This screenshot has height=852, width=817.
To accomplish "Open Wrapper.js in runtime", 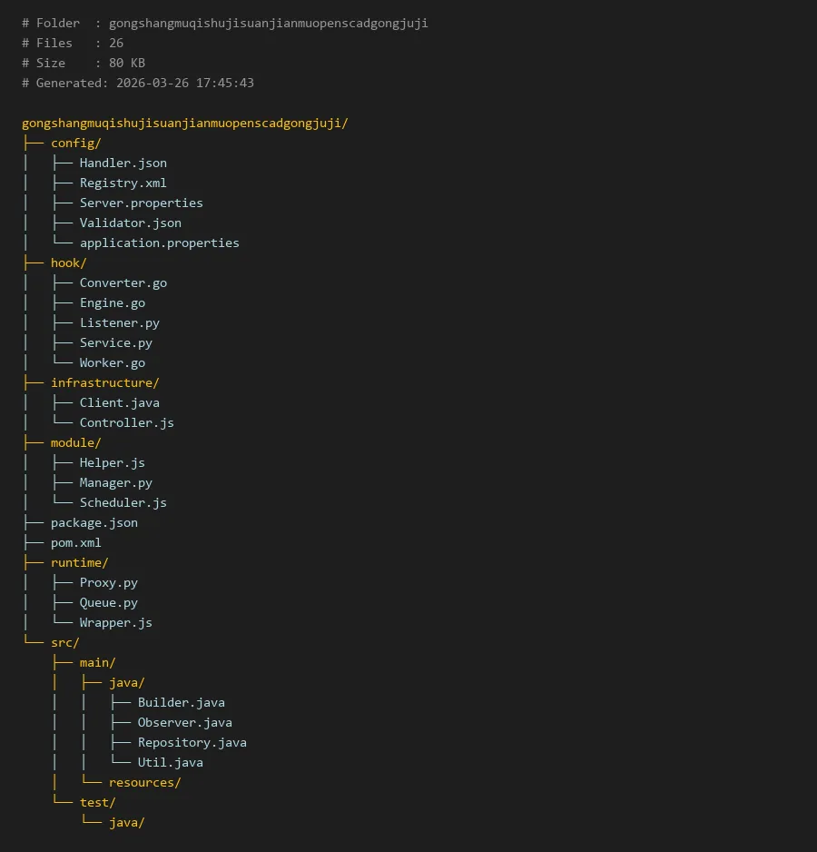I will tap(115, 622).
